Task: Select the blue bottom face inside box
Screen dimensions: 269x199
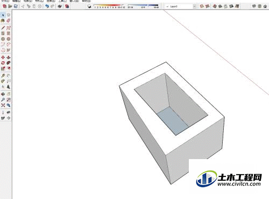Action: [172, 121]
